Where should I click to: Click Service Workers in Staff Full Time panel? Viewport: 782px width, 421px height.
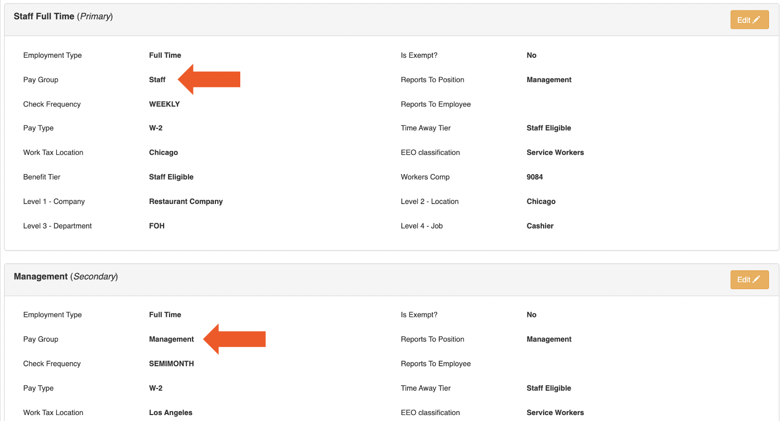click(x=555, y=153)
